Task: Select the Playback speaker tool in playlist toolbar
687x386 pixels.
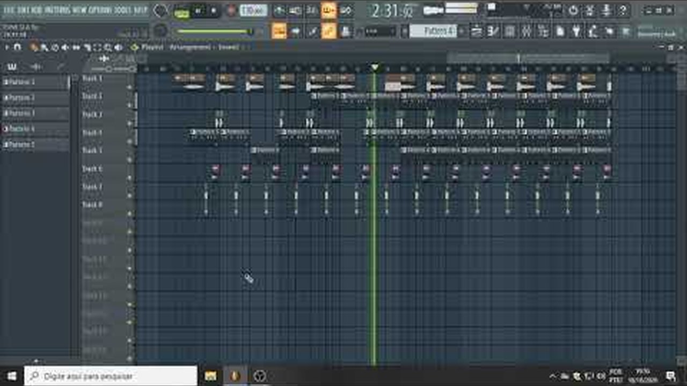Action: (118, 48)
